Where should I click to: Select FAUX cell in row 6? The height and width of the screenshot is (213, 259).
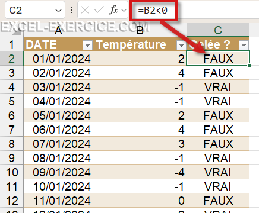click(218, 115)
